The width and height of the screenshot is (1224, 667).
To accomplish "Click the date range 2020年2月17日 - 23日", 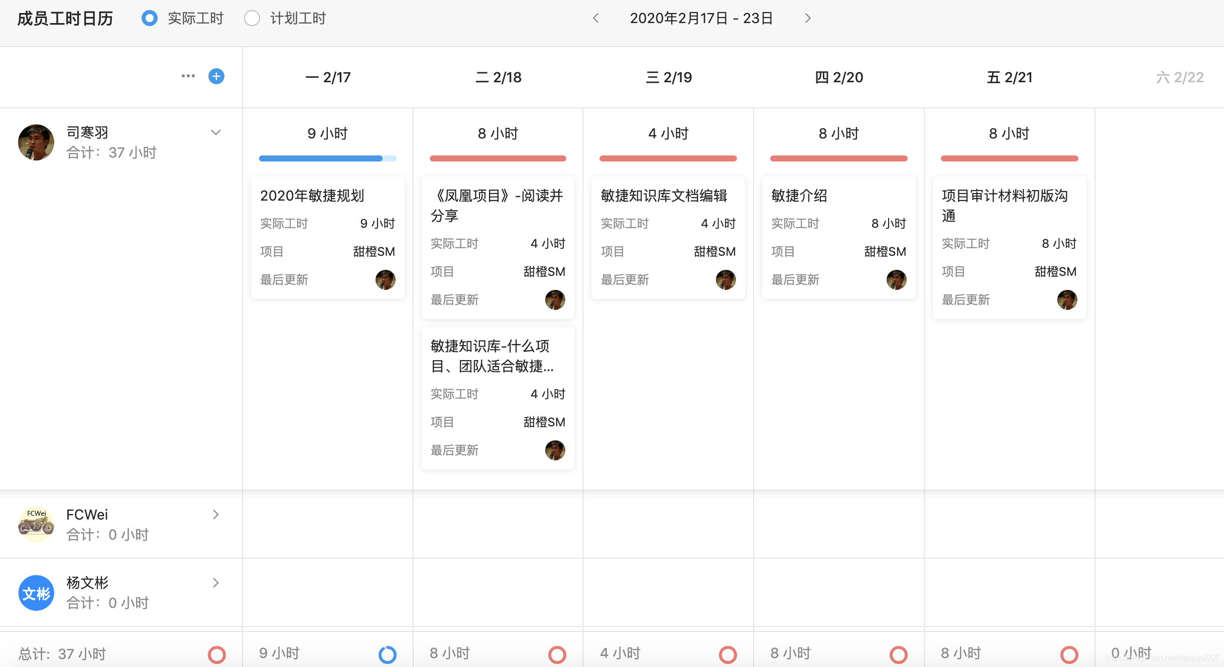I will pos(701,19).
